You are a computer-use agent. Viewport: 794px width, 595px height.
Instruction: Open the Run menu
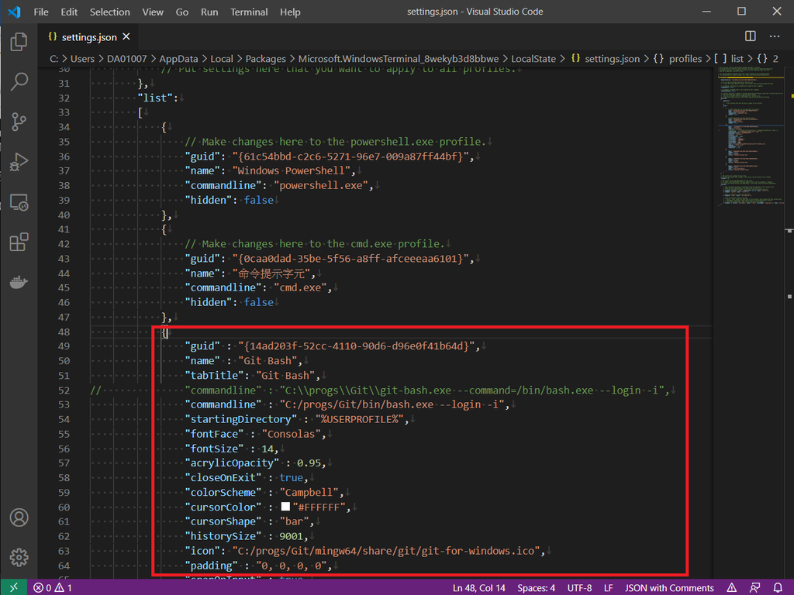coord(209,12)
